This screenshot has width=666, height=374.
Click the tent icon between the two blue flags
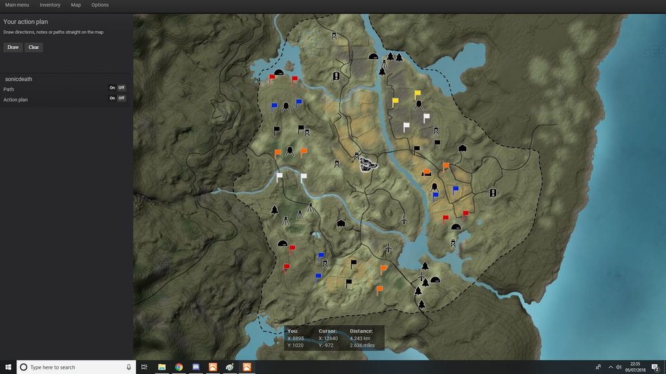click(286, 107)
